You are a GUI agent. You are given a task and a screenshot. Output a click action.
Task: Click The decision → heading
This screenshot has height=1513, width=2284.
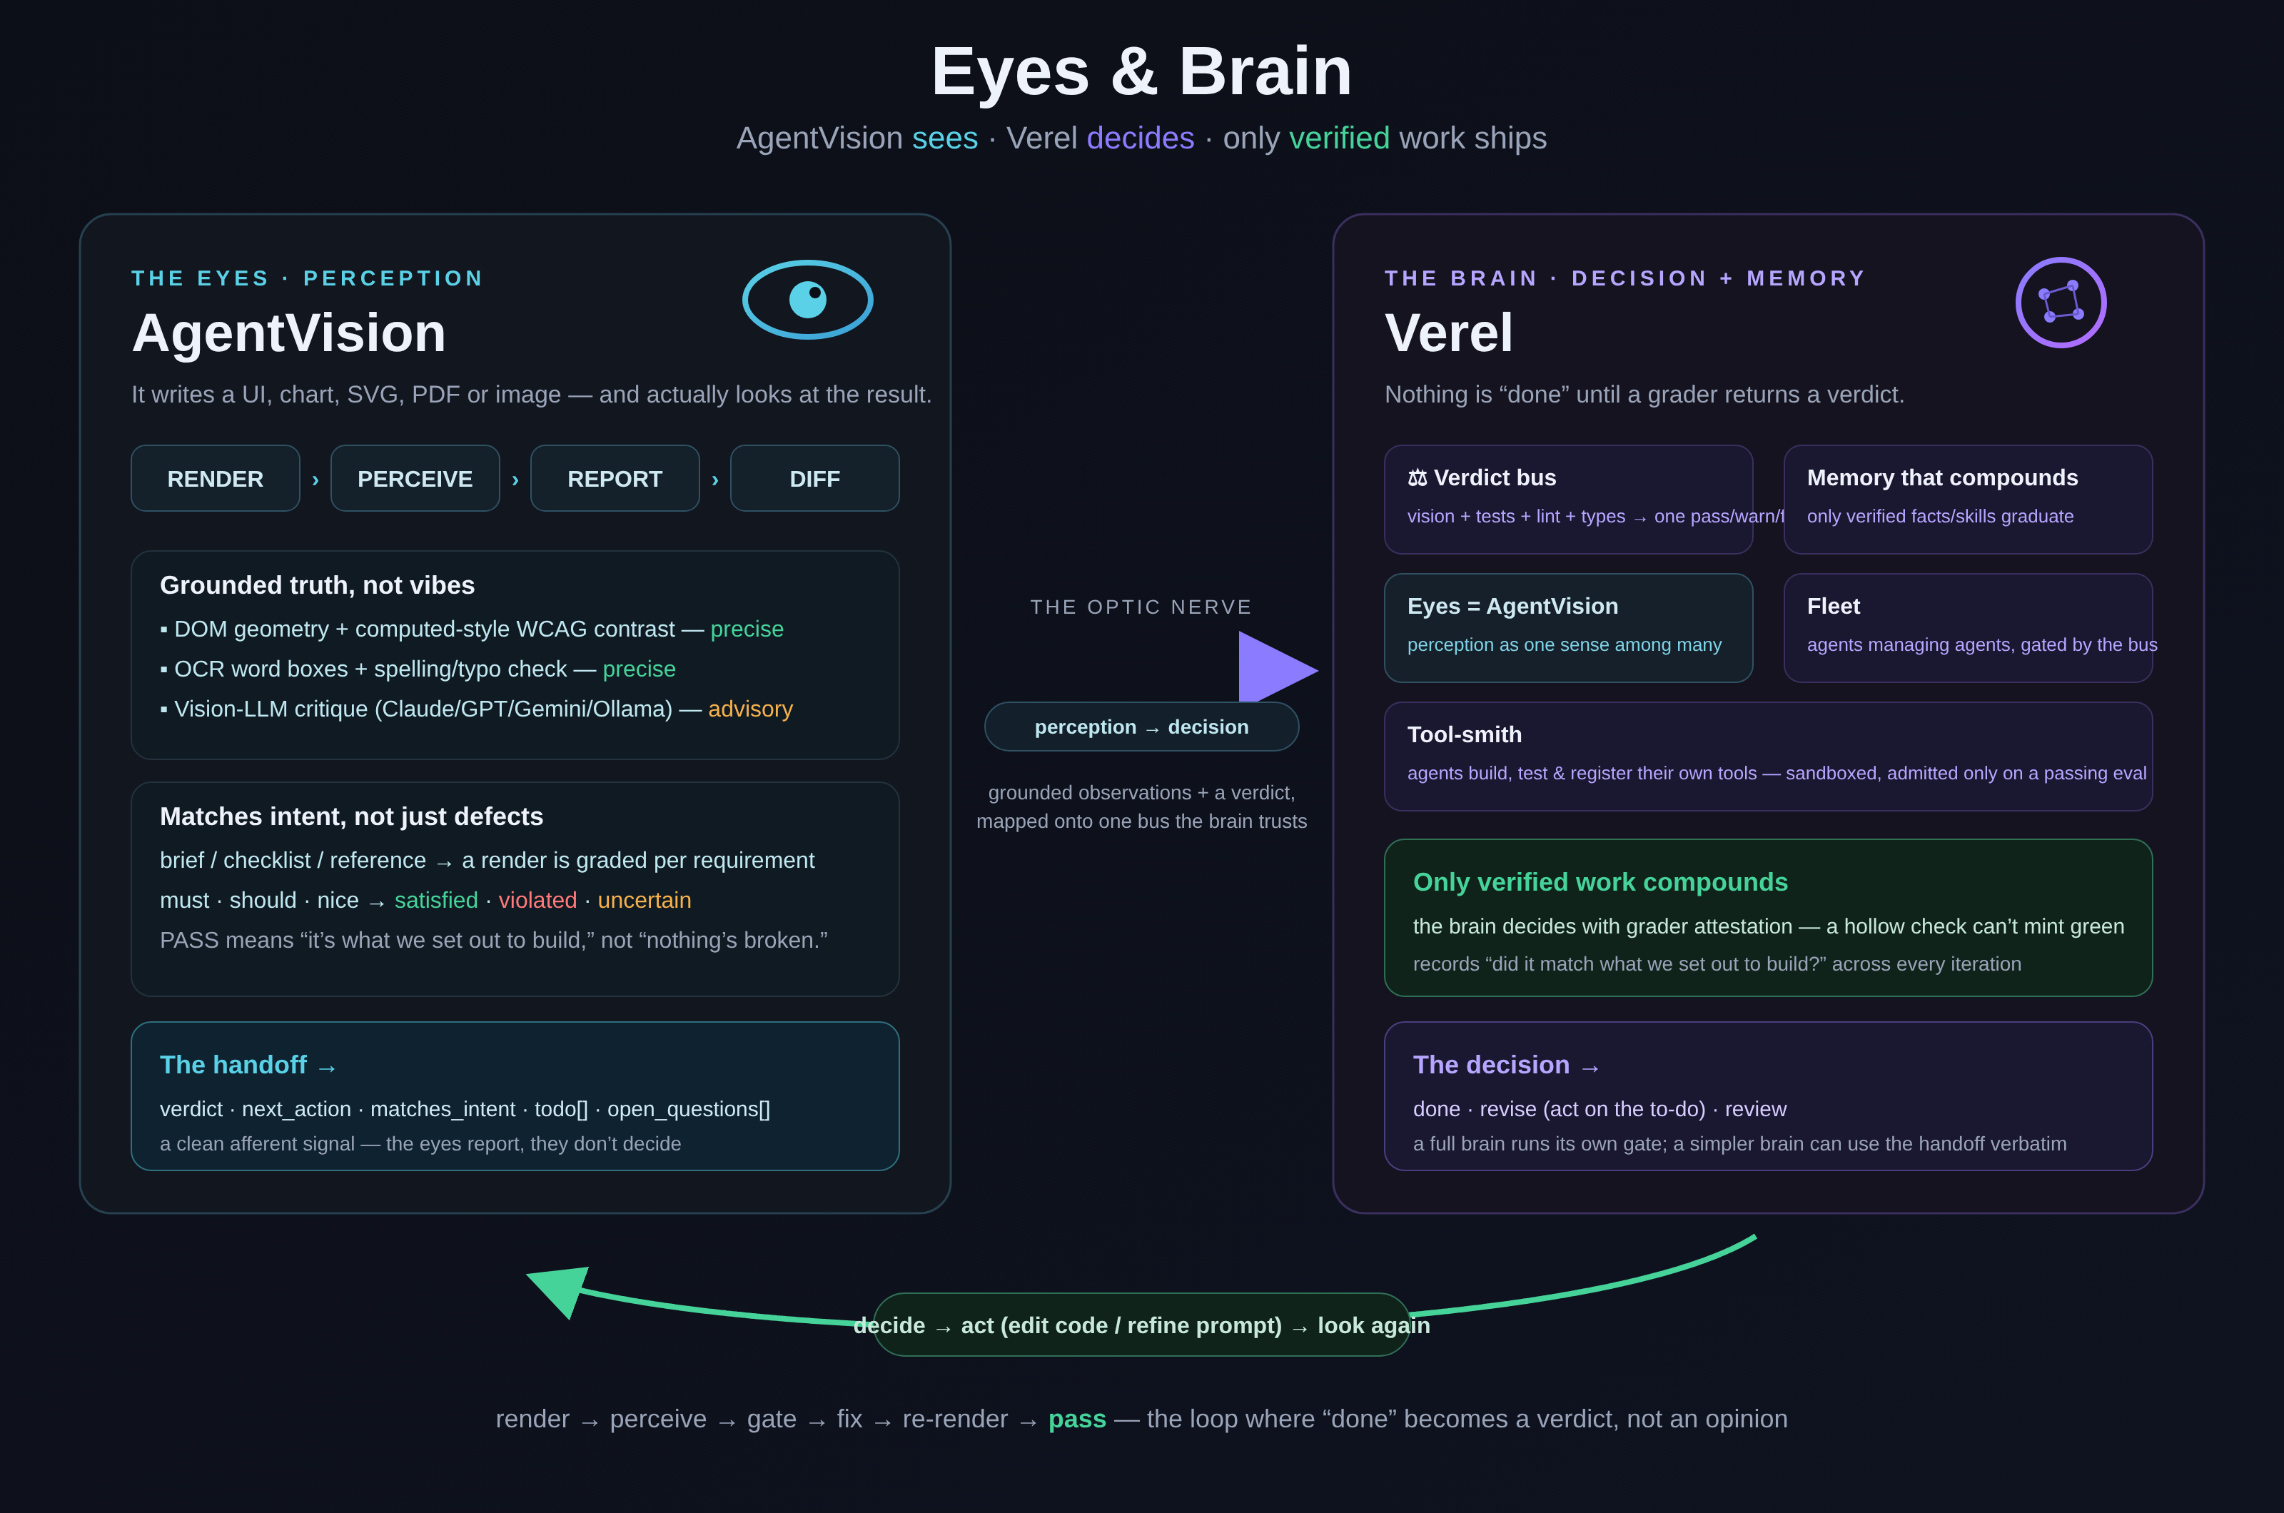[1506, 1066]
